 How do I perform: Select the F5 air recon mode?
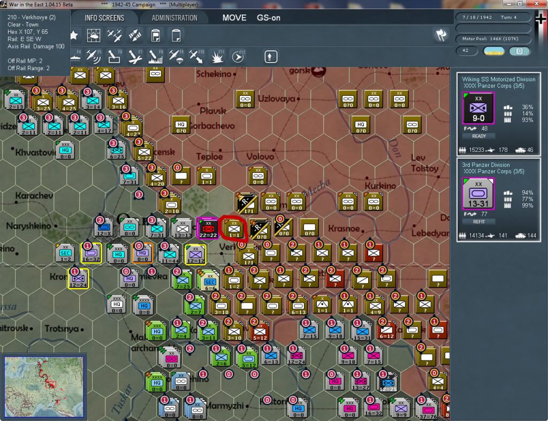[x=94, y=57]
